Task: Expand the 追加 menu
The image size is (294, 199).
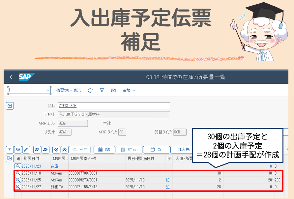Action: click(129, 90)
